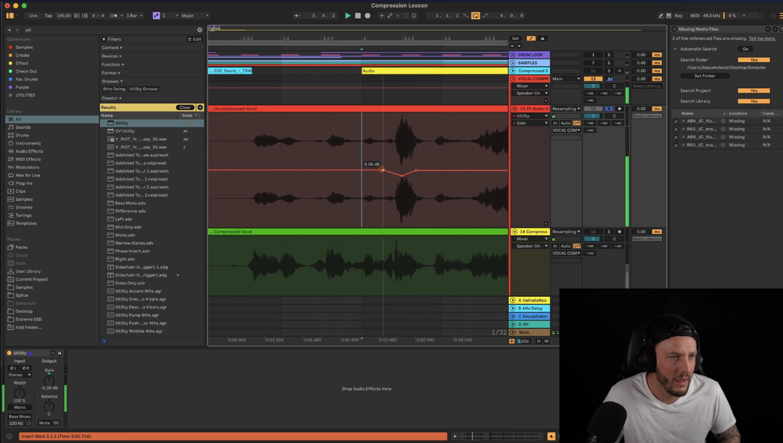Start playback with the green Play button
The height and width of the screenshot is (443, 783).
point(348,16)
